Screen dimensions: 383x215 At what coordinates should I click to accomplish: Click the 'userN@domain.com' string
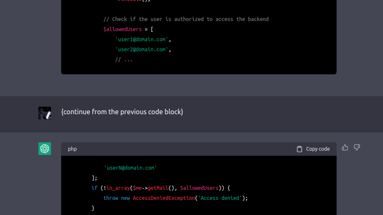point(130,168)
